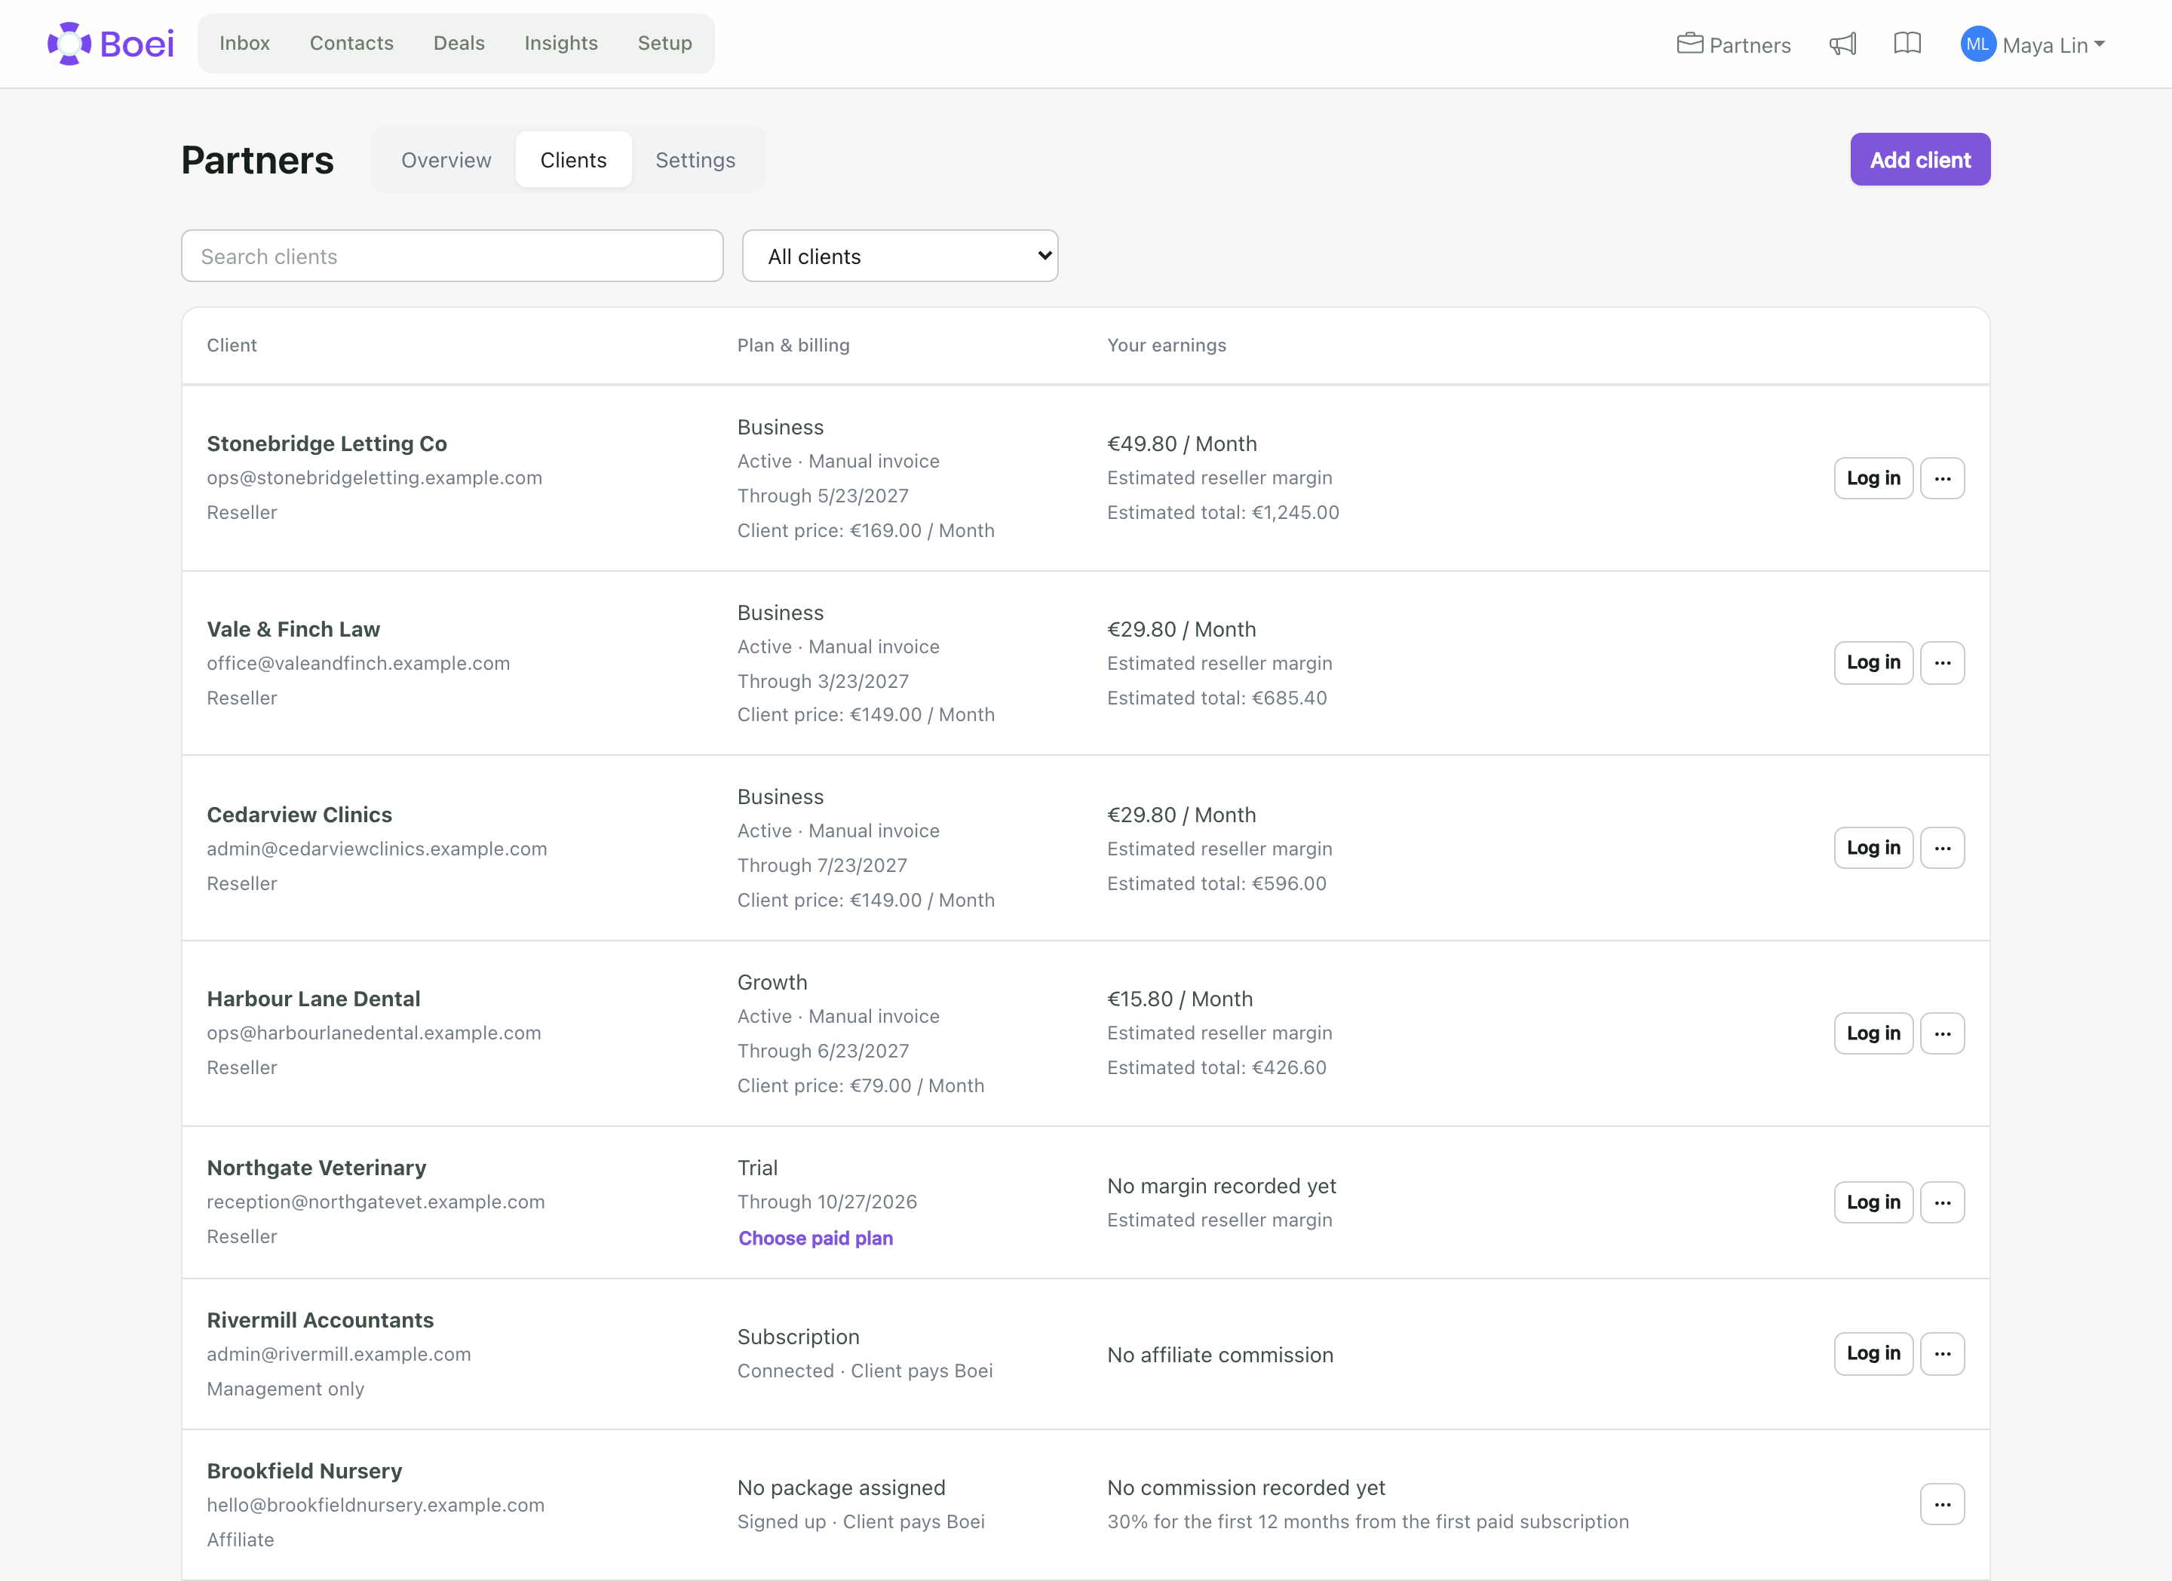Log in to Stonebridge Letting Co
Image resolution: width=2172 pixels, height=1581 pixels.
(1873, 477)
